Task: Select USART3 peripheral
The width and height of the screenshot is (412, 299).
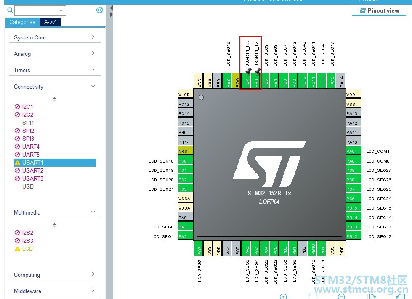Action: 32,178
